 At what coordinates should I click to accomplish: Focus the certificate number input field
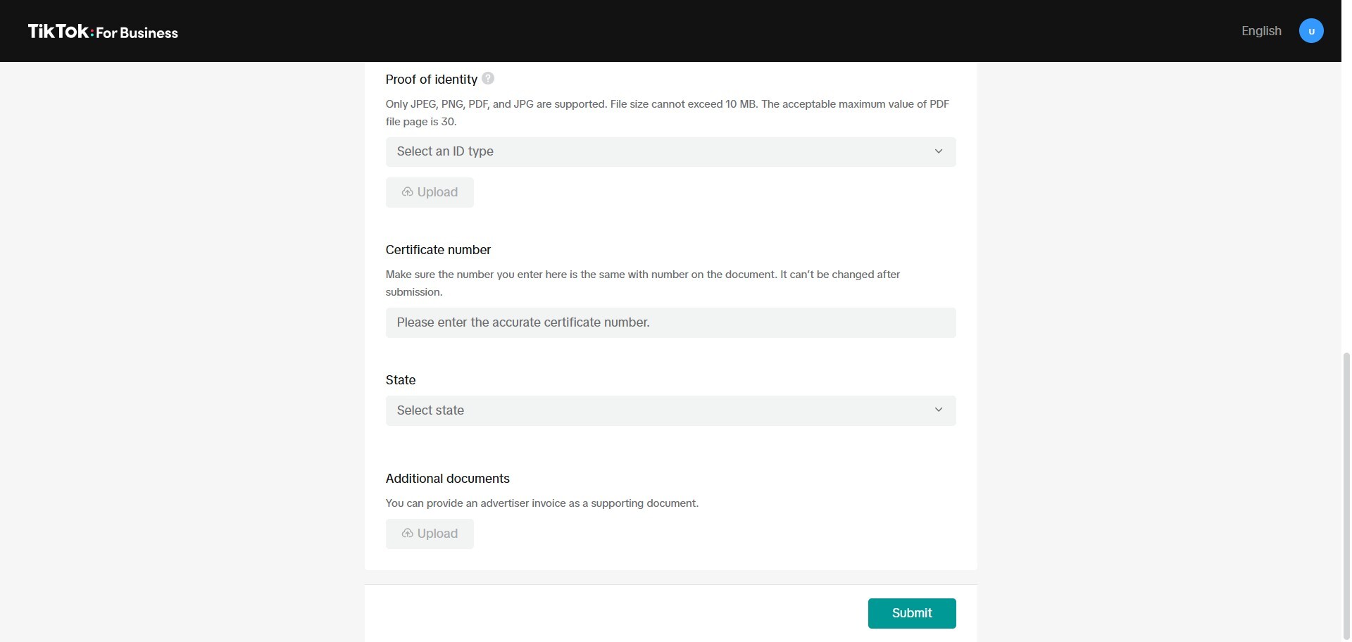[670, 322]
